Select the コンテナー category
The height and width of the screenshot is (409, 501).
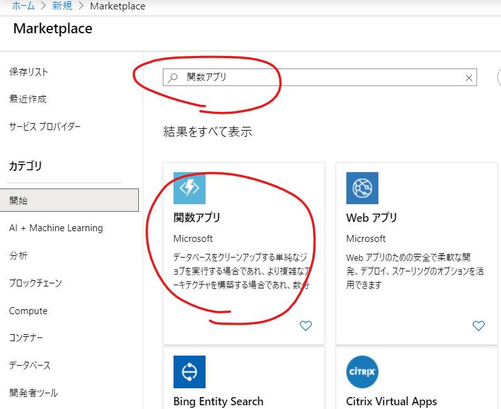tap(26, 337)
